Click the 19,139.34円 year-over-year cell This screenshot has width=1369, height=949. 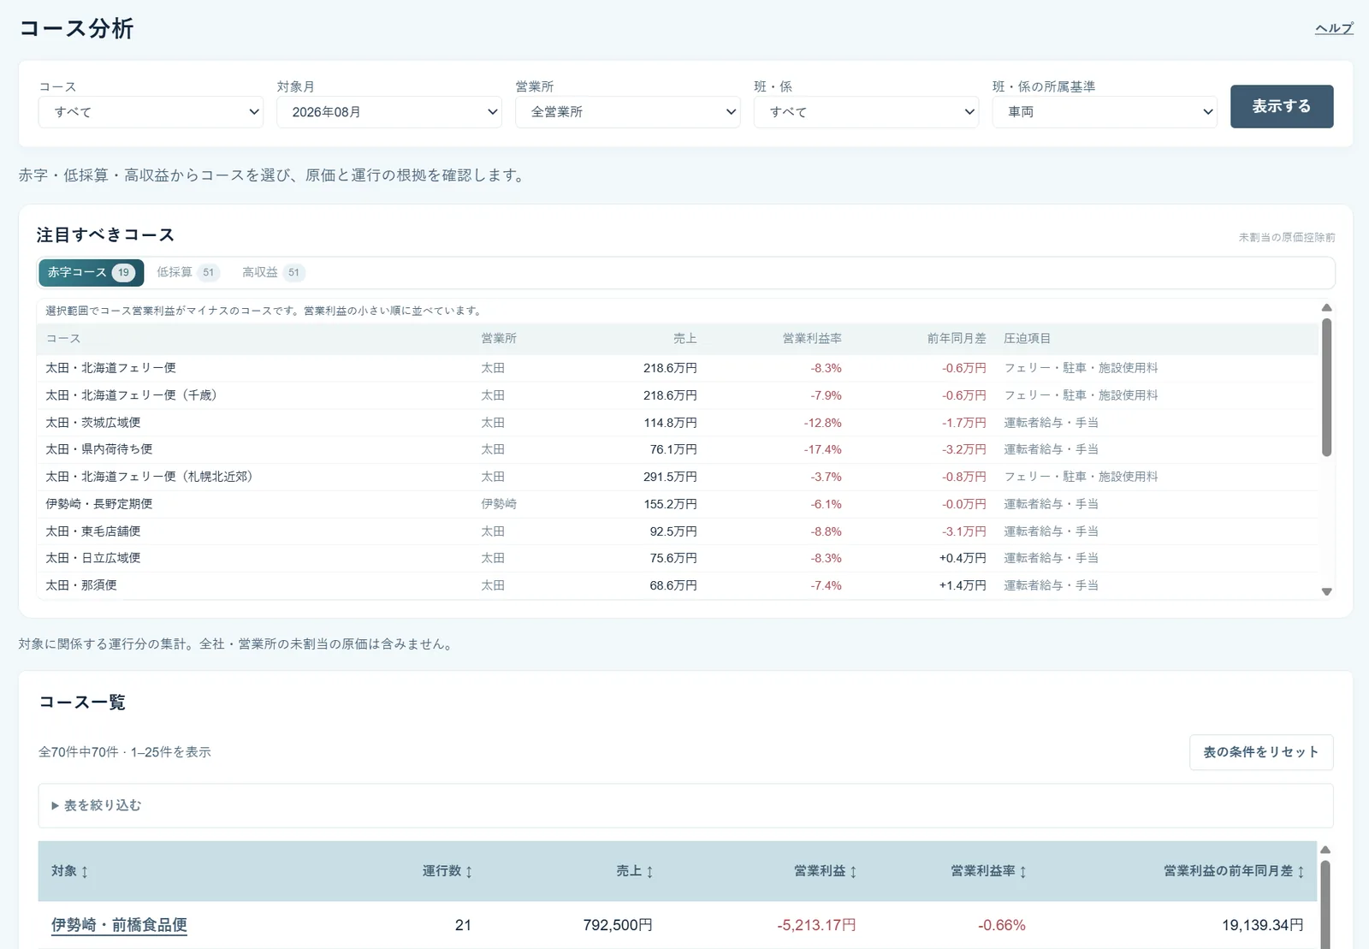[1263, 925]
